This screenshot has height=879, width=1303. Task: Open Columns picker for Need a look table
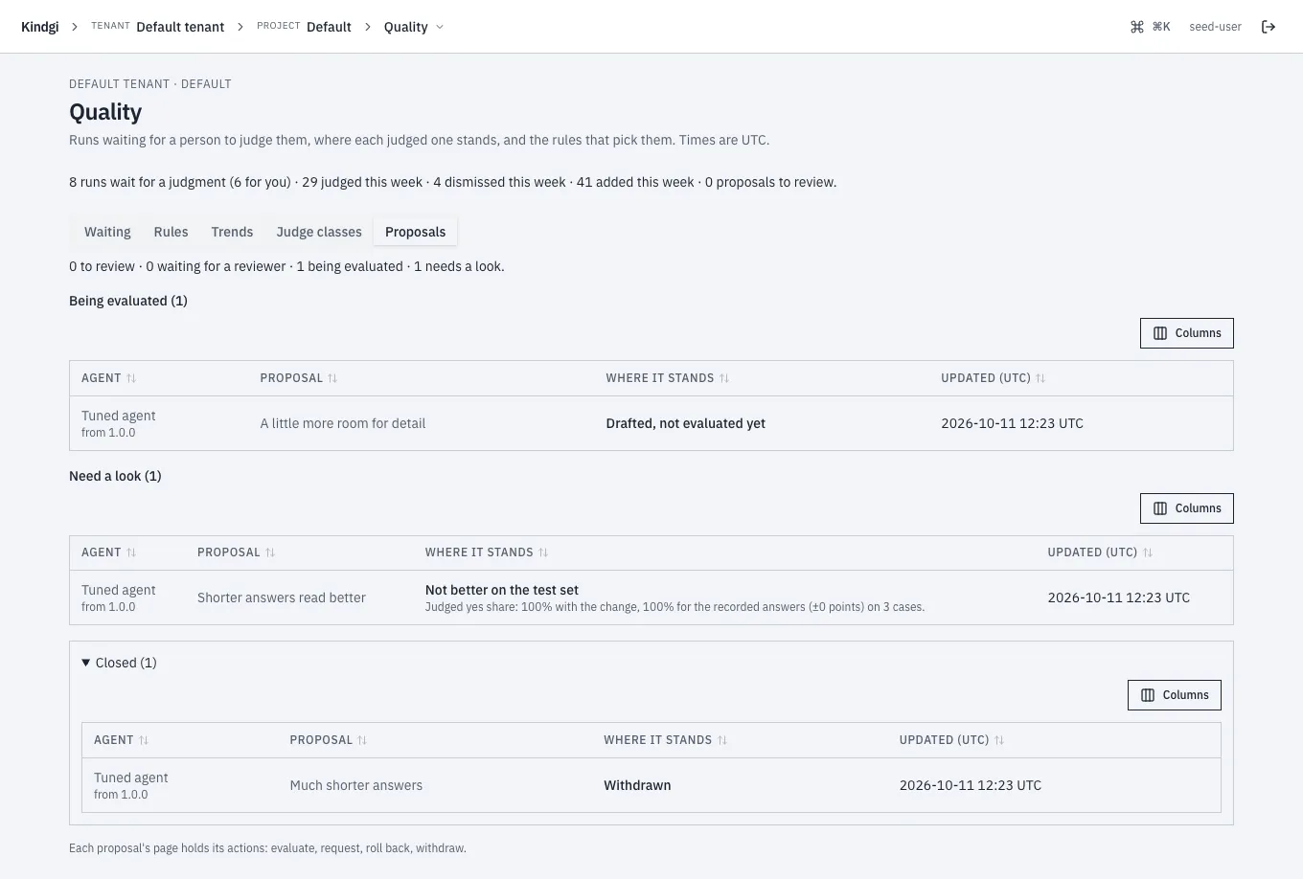(x=1186, y=508)
